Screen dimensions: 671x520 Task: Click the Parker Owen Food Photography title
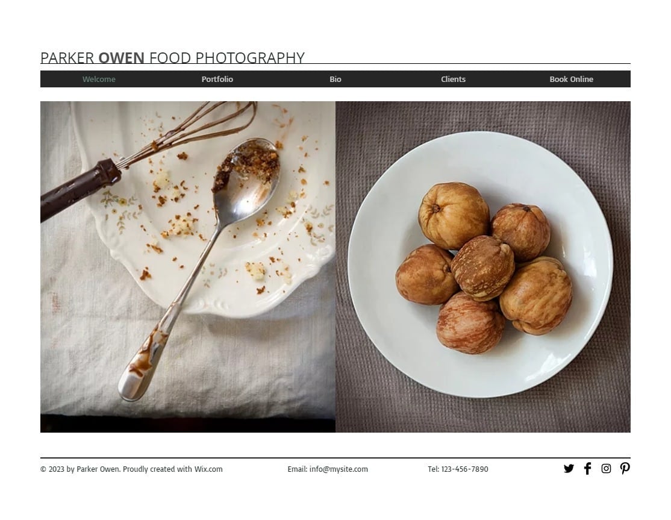172,58
